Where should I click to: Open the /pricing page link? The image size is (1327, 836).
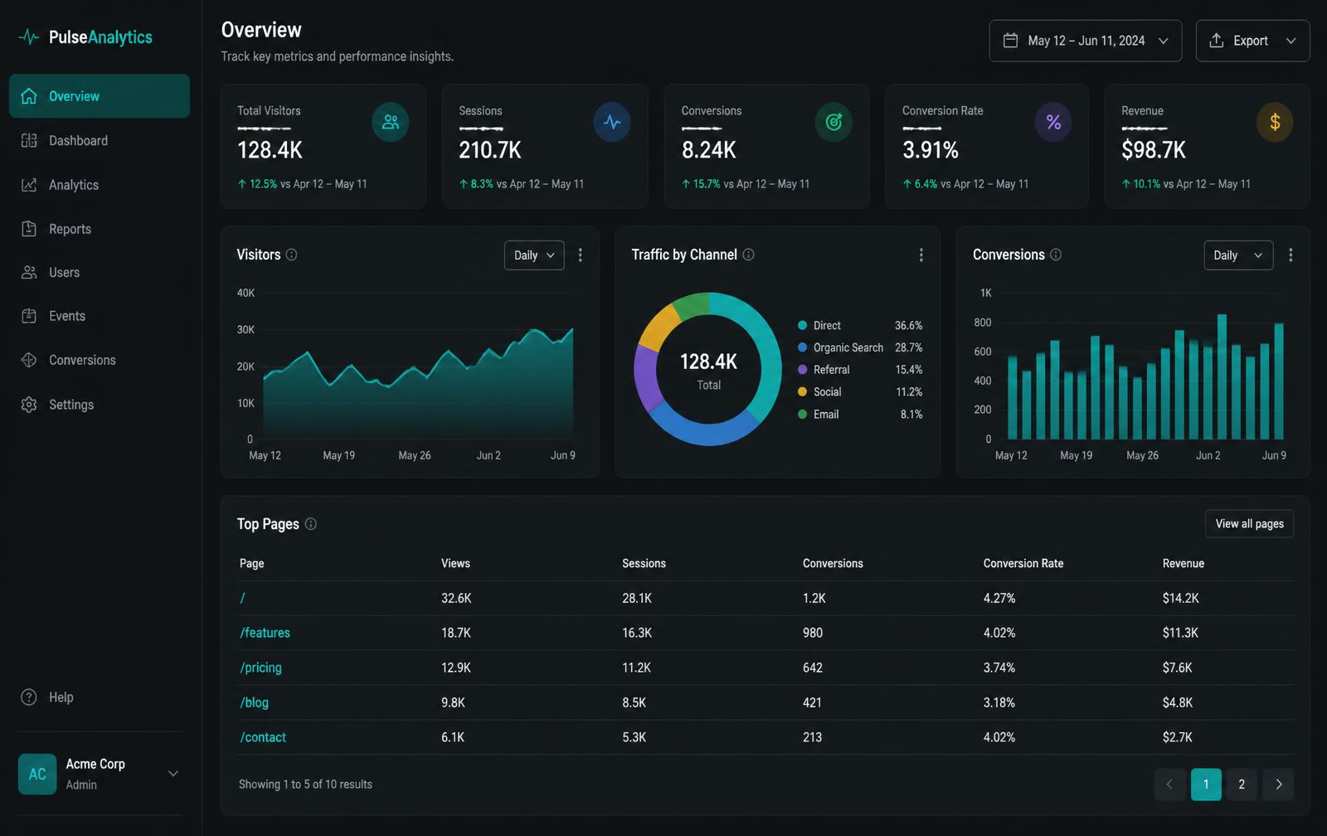(x=261, y=668)
